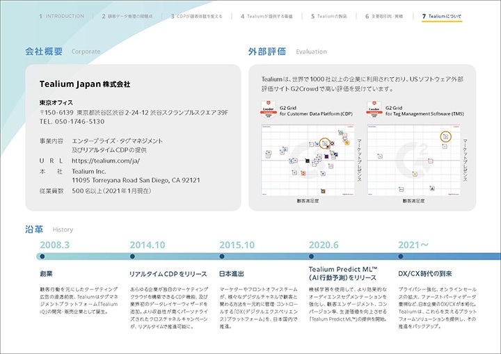Click the 外部評価 heading
This screenshot has width=501, height=354.
click(267, 51)
